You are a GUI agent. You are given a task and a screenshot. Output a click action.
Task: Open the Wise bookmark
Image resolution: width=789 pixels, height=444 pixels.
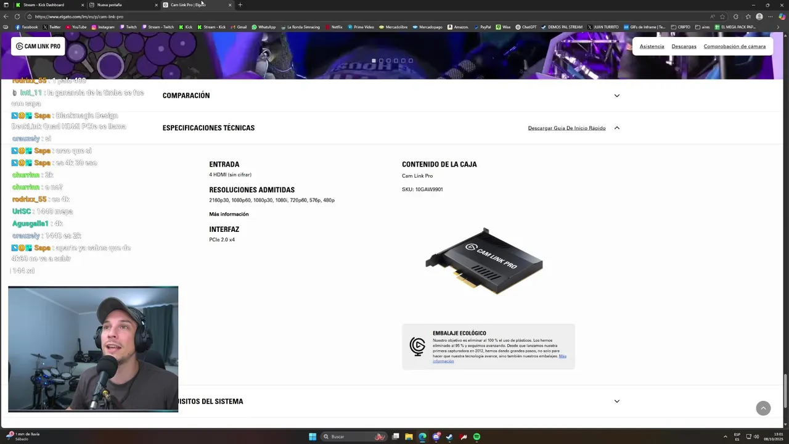503,27
